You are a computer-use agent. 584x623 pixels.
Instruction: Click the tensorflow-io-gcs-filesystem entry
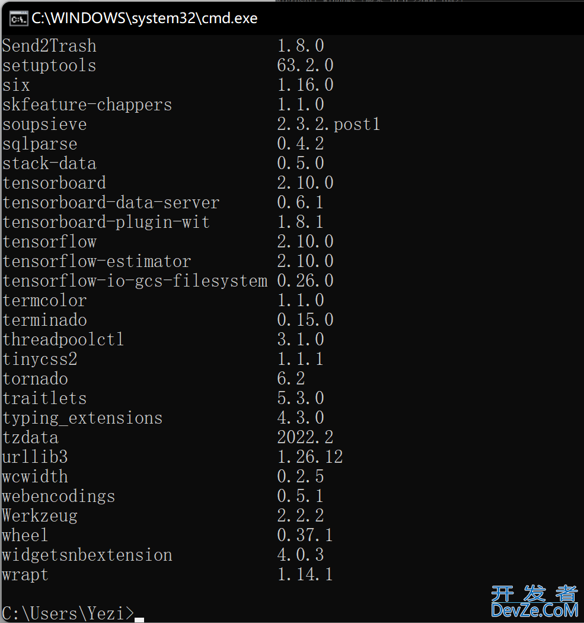tap(168, 281)
